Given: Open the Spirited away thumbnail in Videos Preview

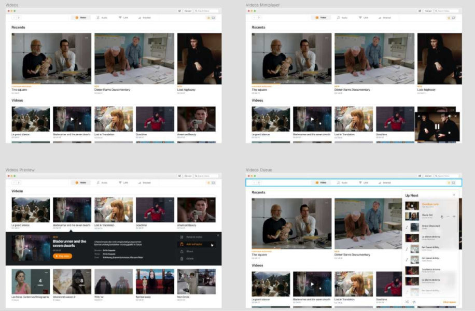Looking at the screenshot, I should coord(155,281).
